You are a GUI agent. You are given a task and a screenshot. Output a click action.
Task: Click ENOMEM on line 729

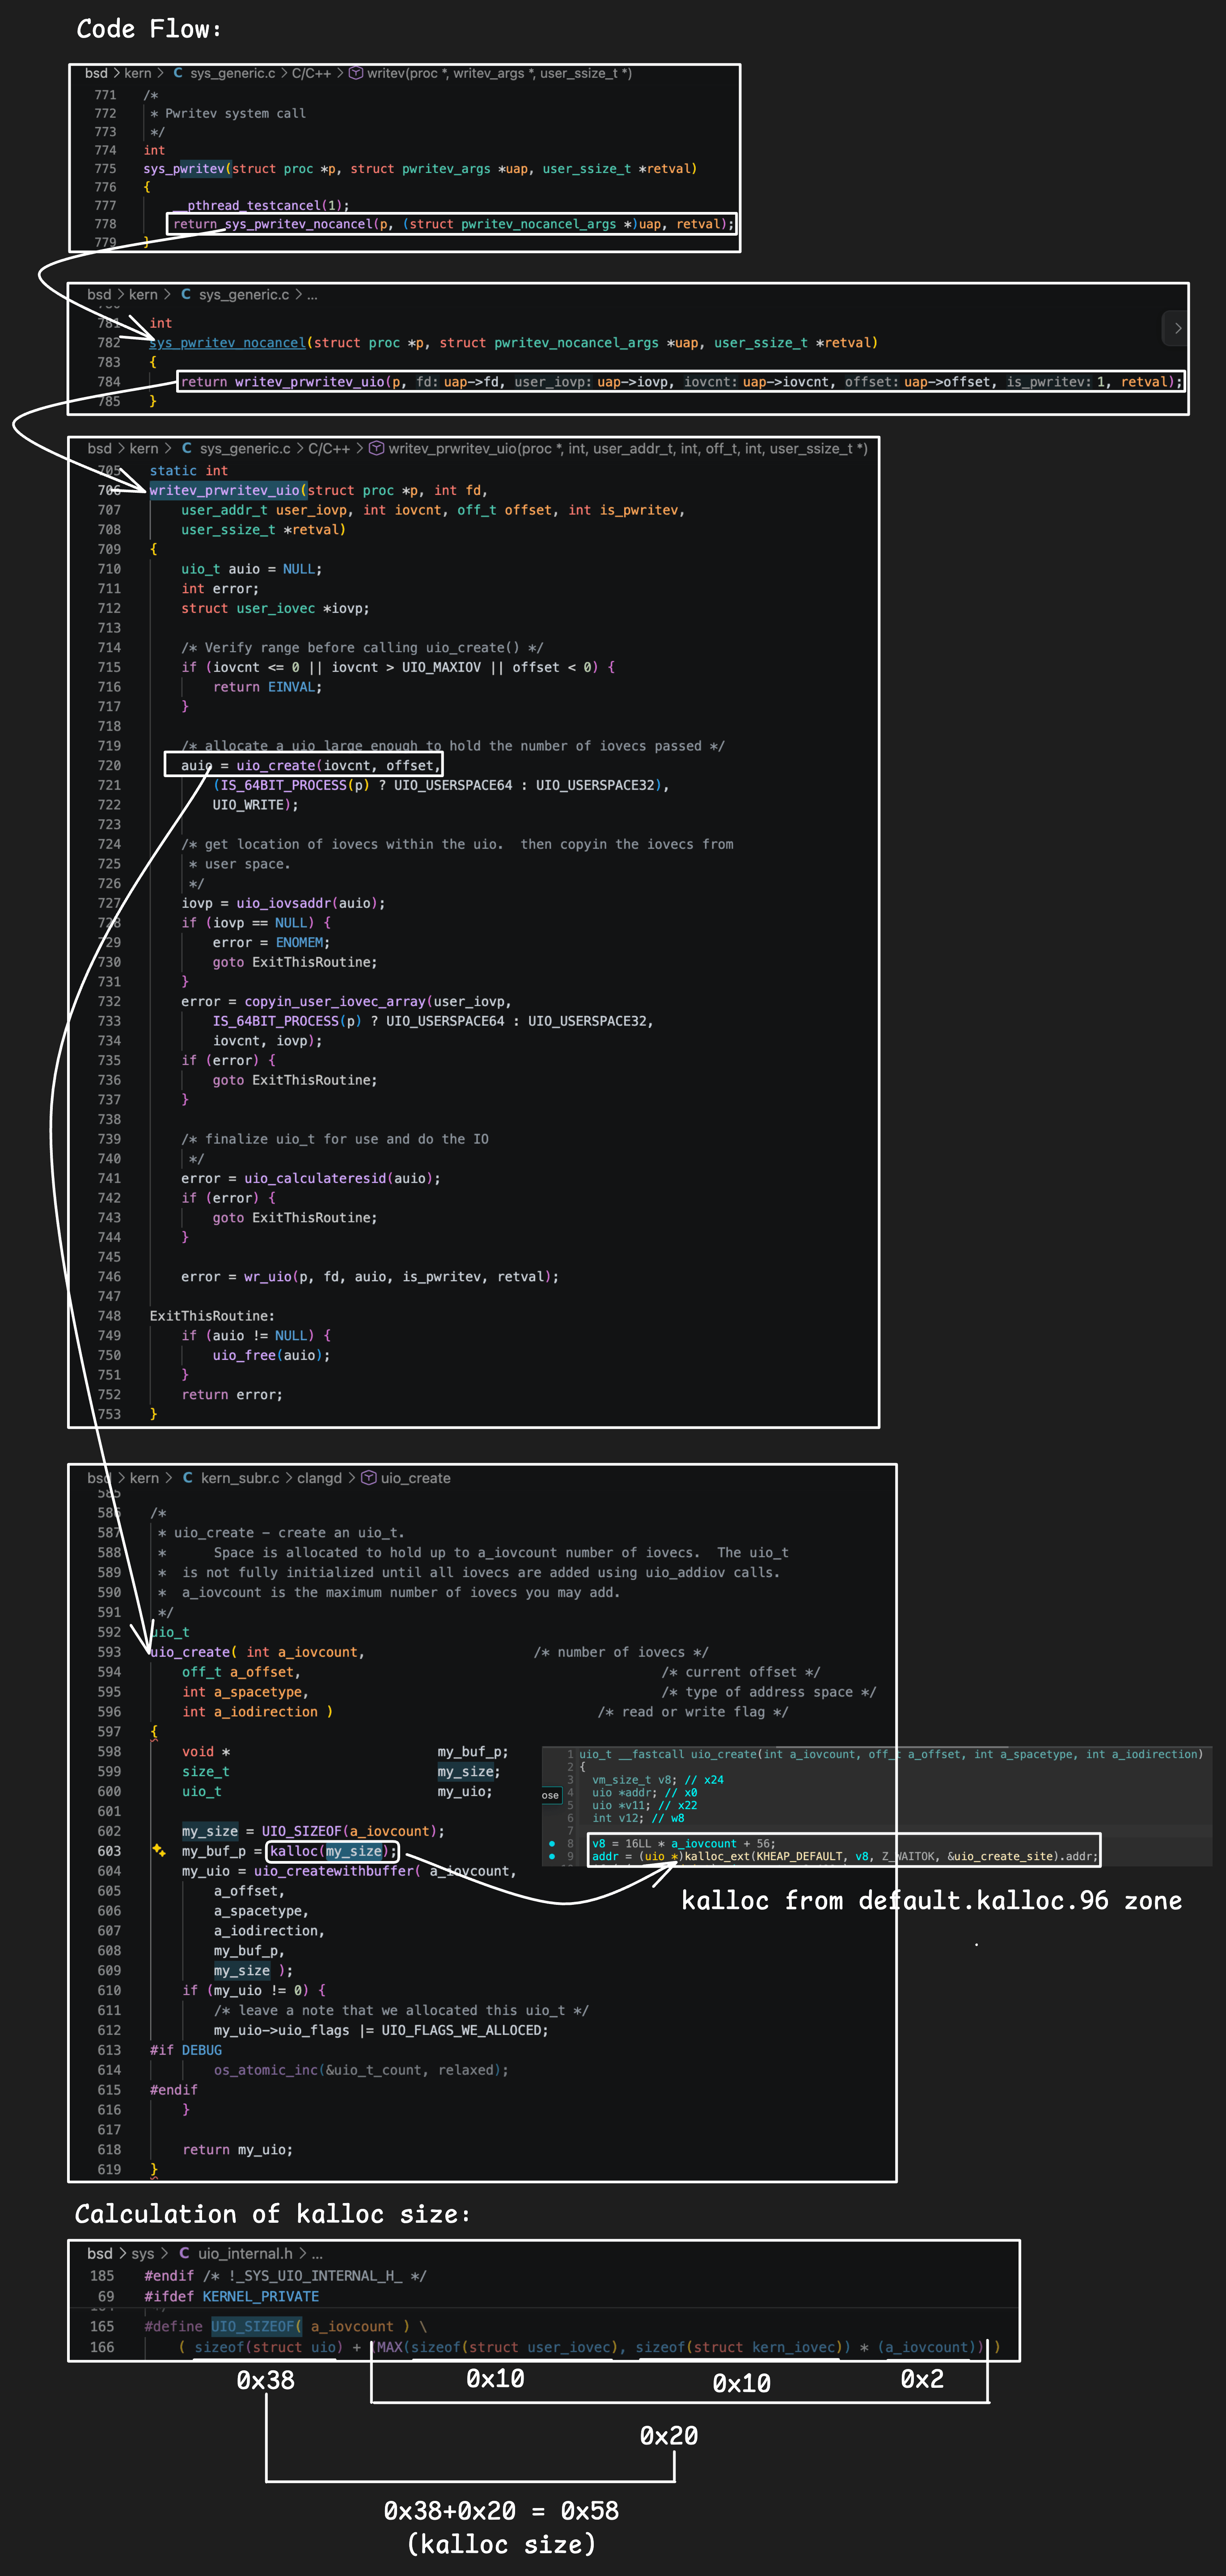coord(299,942)
